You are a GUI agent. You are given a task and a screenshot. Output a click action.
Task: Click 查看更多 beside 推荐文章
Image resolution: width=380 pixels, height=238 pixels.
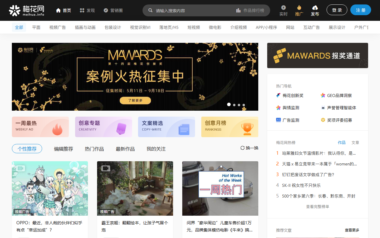tap(352, 230)
